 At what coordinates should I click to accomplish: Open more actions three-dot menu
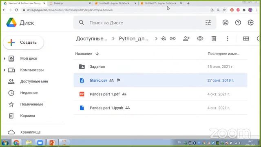(228, 39)
